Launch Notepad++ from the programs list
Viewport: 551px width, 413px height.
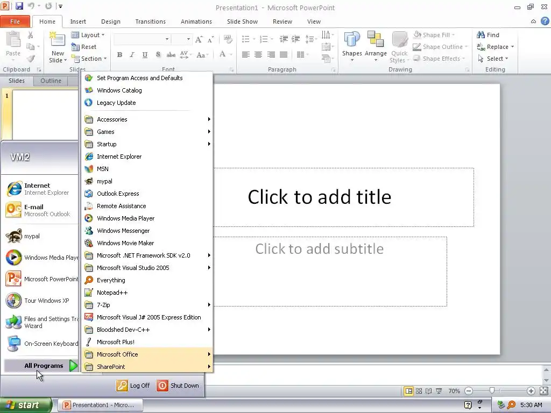tap(146, 293)
